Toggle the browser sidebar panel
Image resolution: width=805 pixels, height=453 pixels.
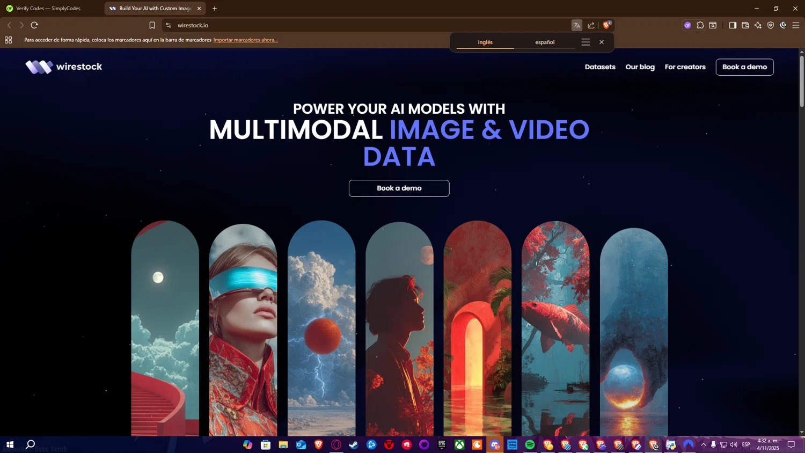pyautogui.click(x=733, y=25)
